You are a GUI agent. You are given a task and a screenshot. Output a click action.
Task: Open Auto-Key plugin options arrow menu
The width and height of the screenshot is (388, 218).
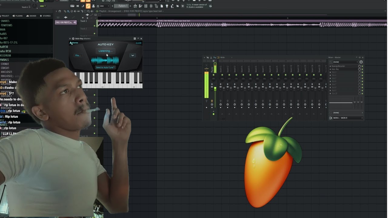click(70, 38)
